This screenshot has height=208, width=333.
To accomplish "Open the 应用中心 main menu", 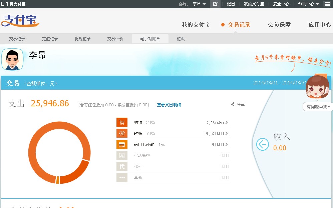I will [319, 25].
